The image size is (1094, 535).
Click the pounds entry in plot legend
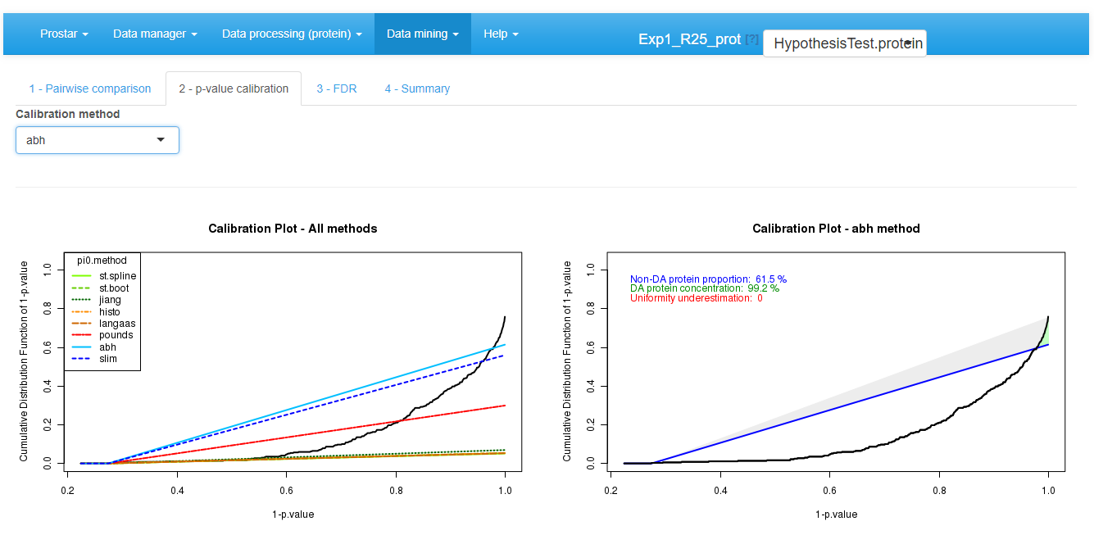pyautogui.click(x=116, y=335)
